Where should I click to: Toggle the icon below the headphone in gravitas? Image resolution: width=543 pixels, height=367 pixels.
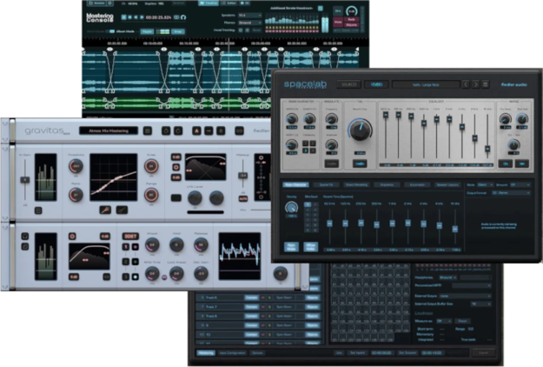pyautogui.click(x=25, y=246)
